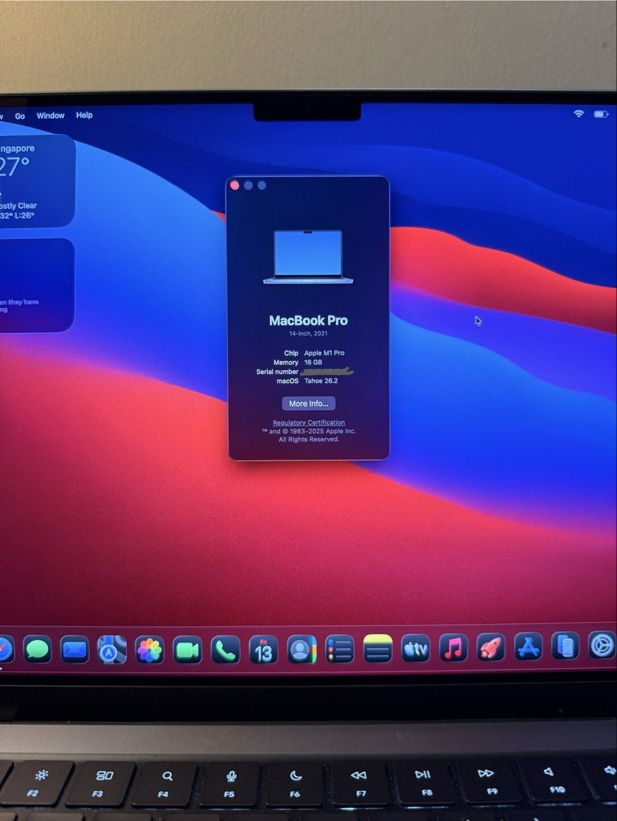The height and width of the screenshot is (821, 617).
Task: Launch Reminders from the Dock
Action: (x=339, y=650)
